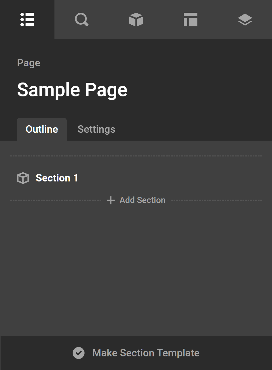The height and width of the screenshot is (370, 272).
Task: Click the search magnifier icon
Action: click(x=81, y=20)
